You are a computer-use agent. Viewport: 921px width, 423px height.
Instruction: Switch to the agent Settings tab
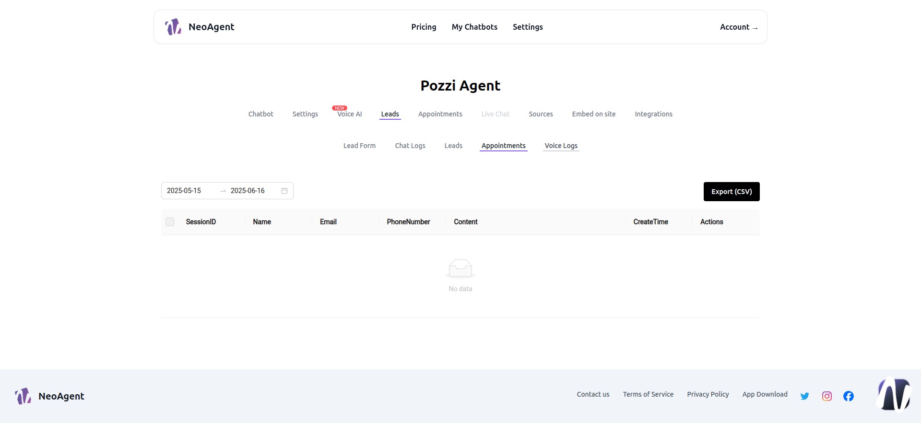tap(305, 114)
